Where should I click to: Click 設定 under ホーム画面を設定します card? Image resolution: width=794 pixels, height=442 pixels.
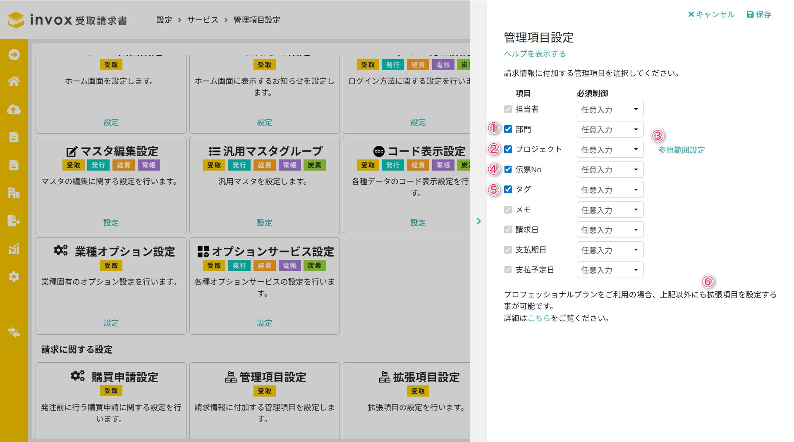[111, 122]
